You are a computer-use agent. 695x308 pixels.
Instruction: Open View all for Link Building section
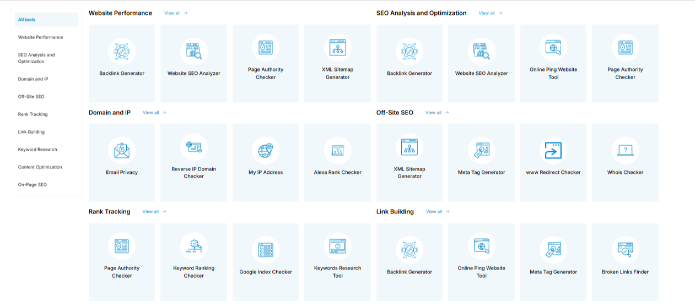point(438,212)
